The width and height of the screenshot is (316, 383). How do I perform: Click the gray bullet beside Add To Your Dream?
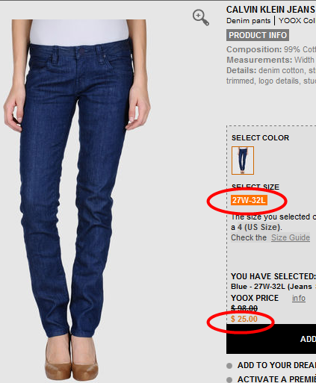(x=229, y=366)
